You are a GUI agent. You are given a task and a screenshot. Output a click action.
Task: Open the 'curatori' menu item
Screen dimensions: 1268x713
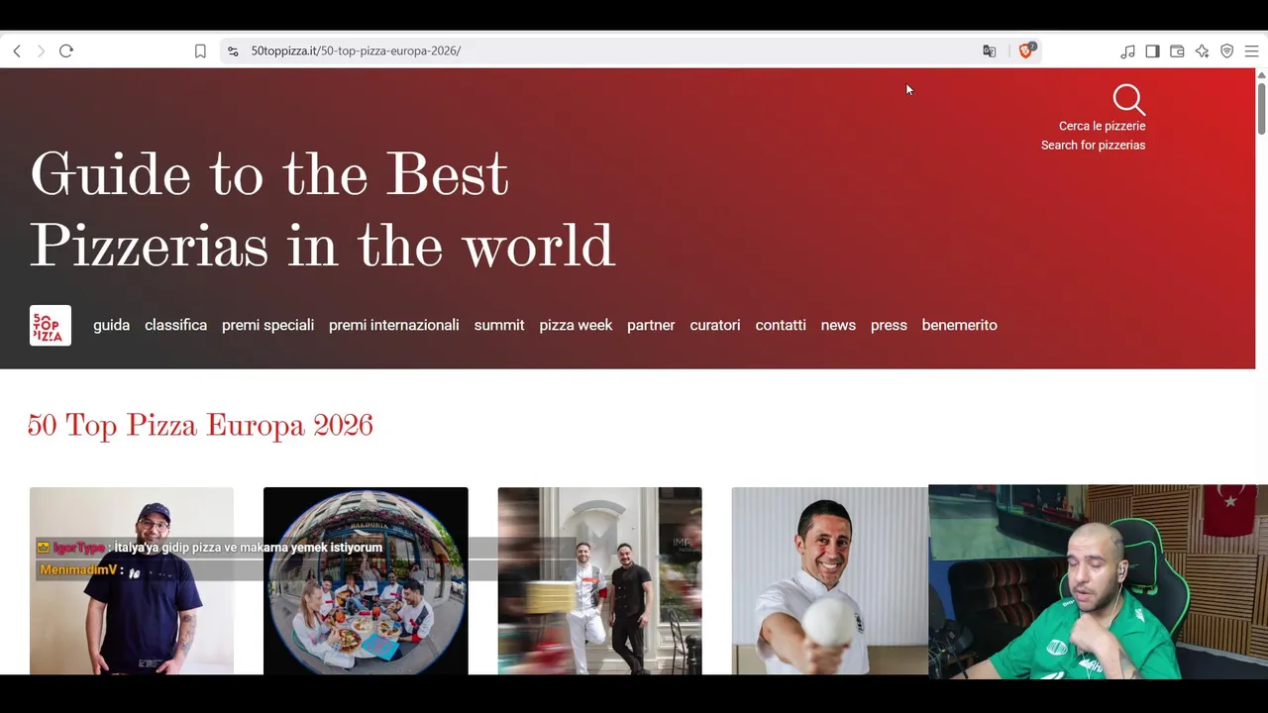[715, 325]
